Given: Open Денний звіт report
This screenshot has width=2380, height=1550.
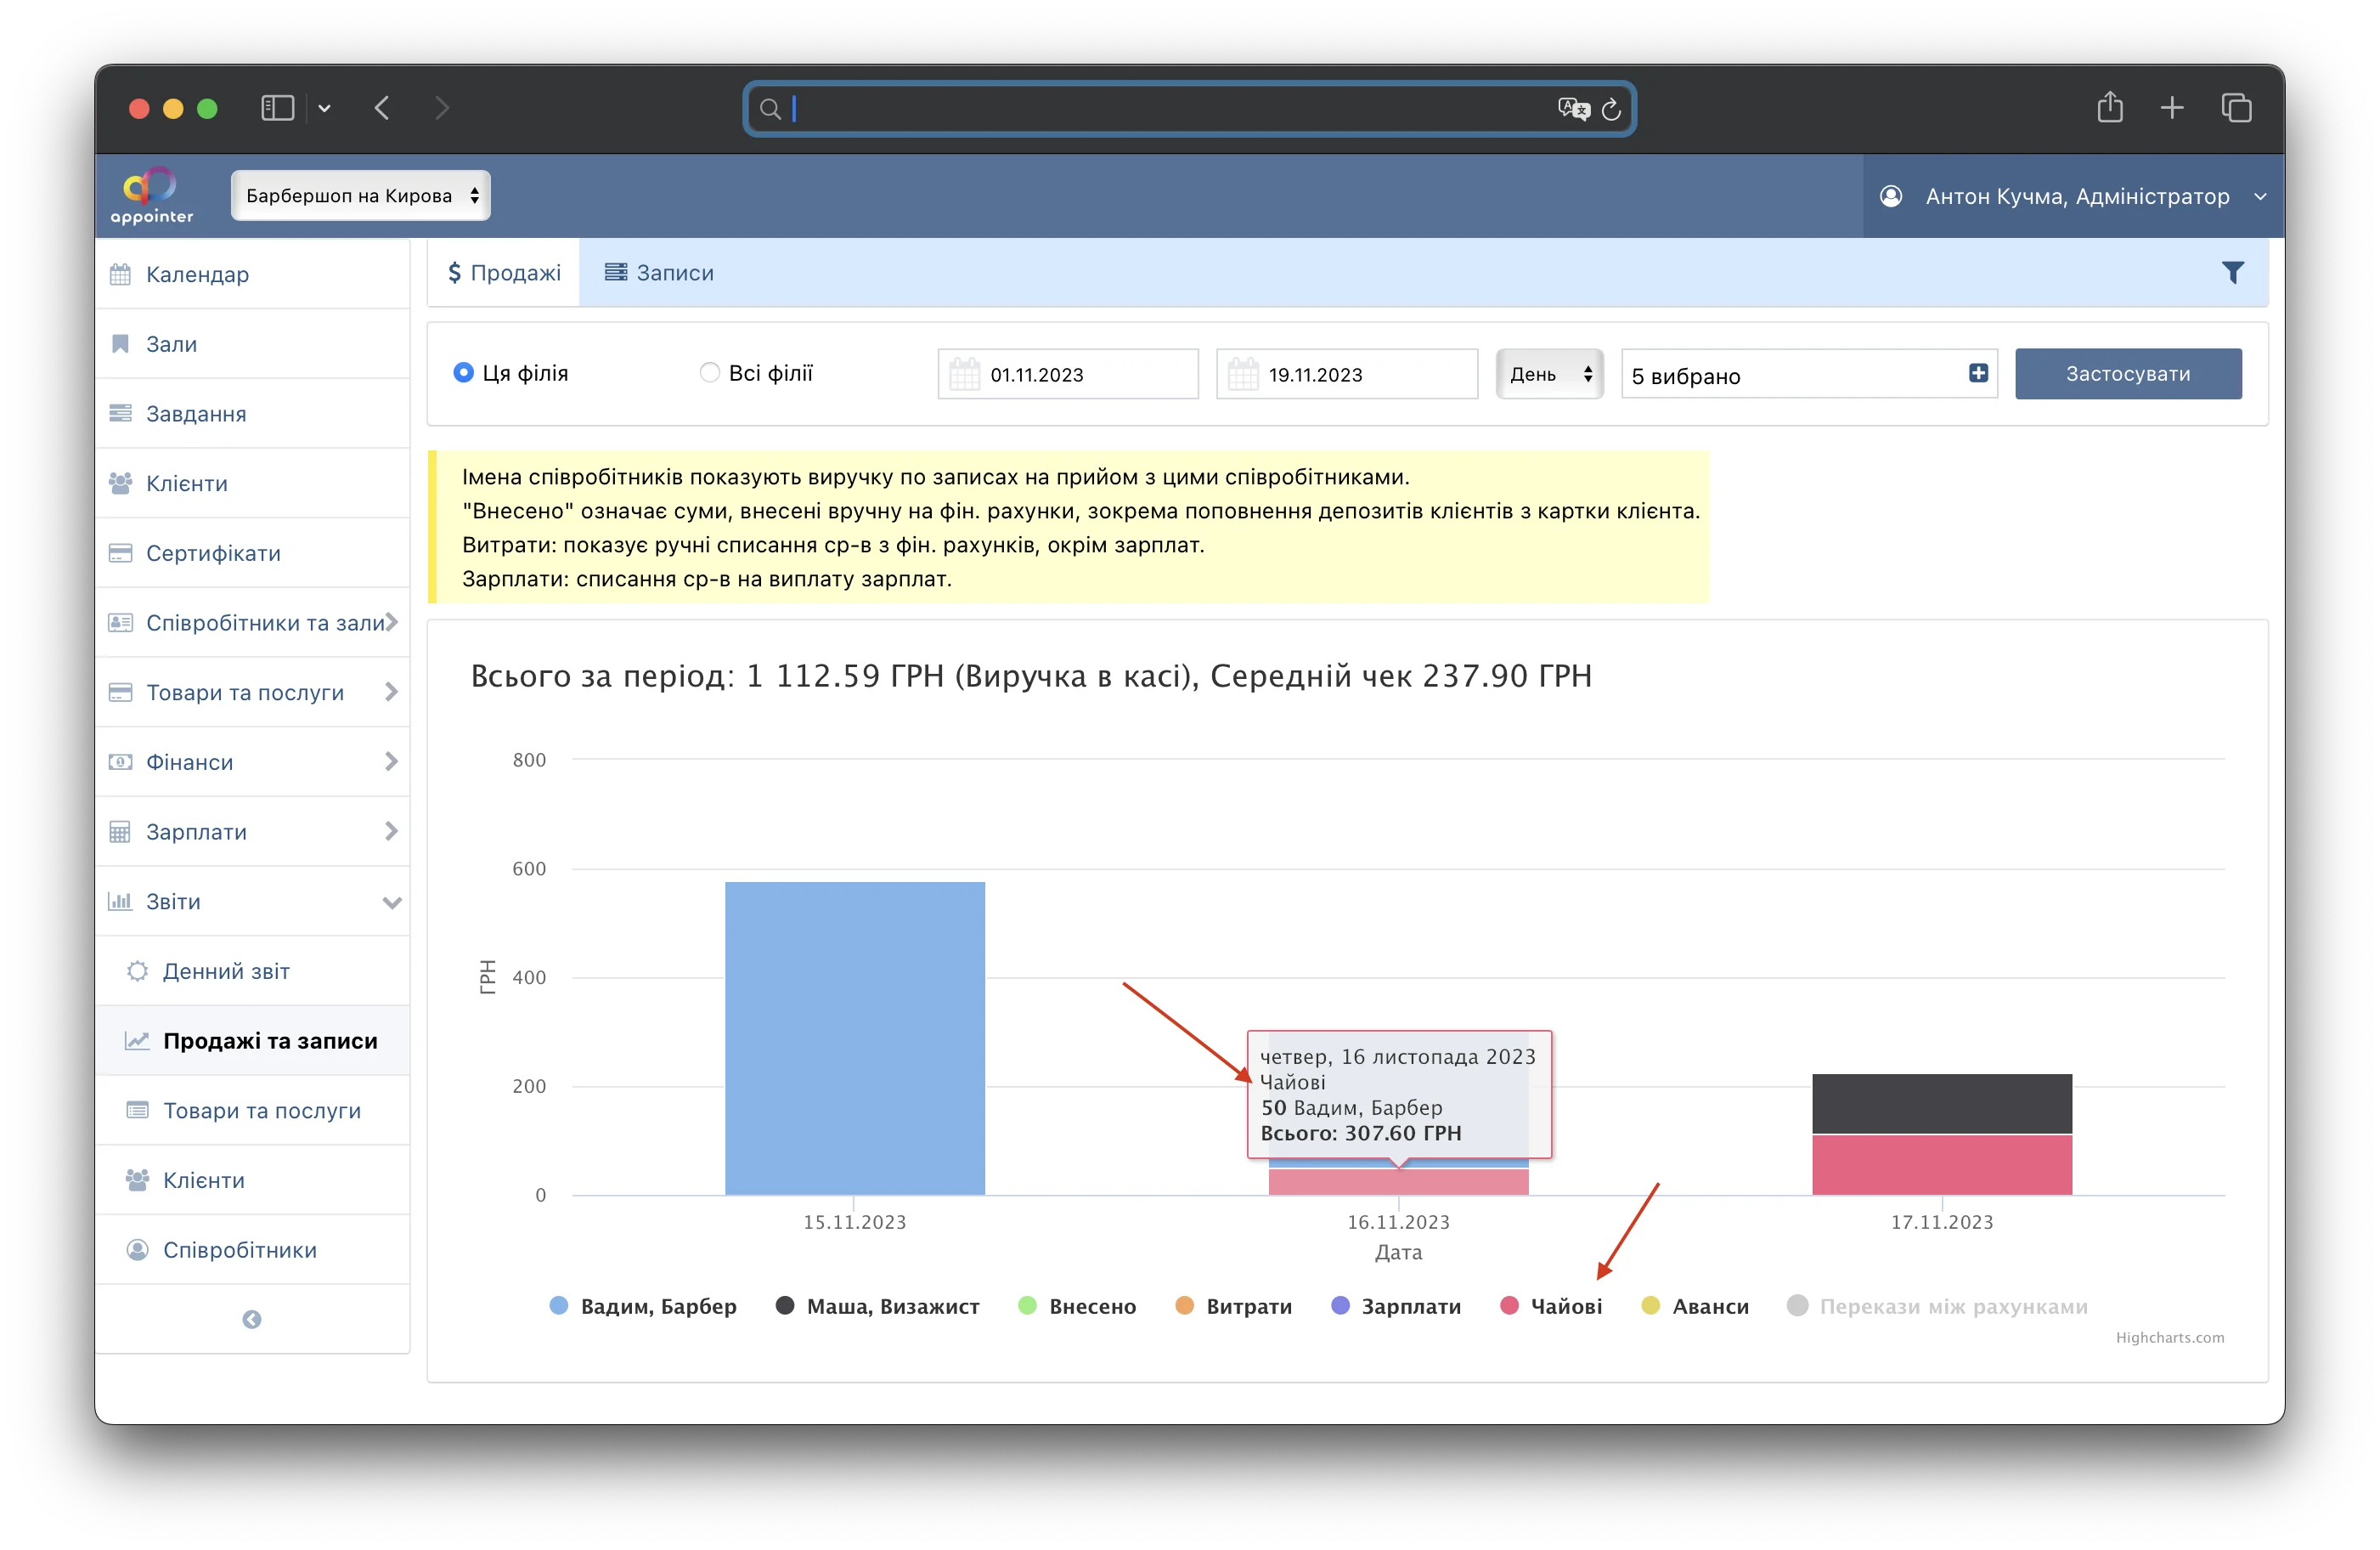Looking at the screenshot, I should 252,970.
